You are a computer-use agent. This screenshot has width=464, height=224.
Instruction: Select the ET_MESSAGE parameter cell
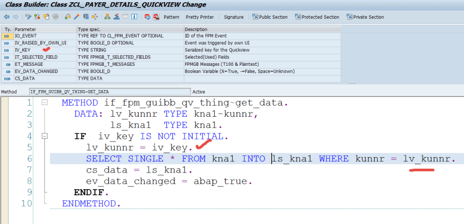(x=45, y=64)
